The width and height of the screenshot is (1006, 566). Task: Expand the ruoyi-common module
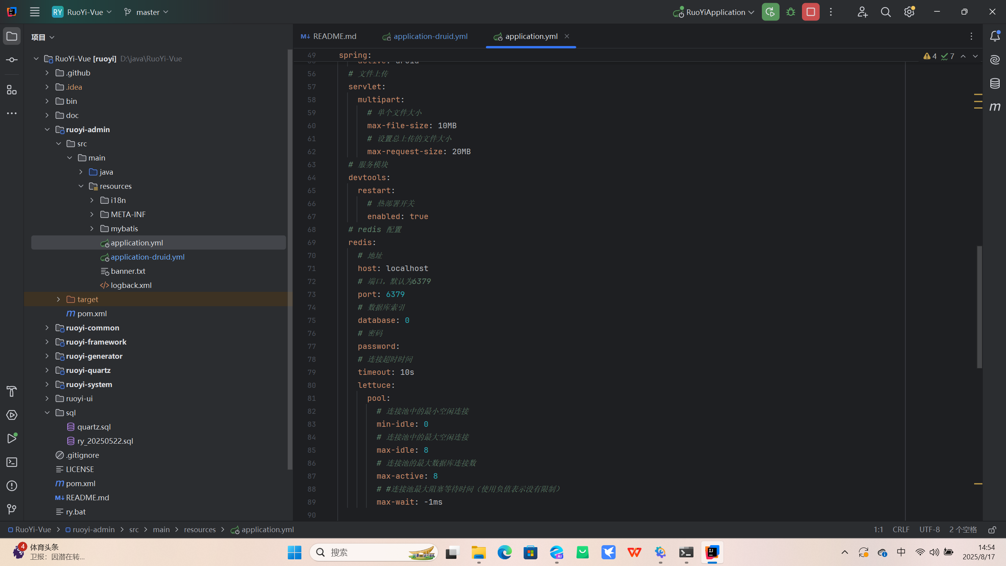[x=47, y=328]
